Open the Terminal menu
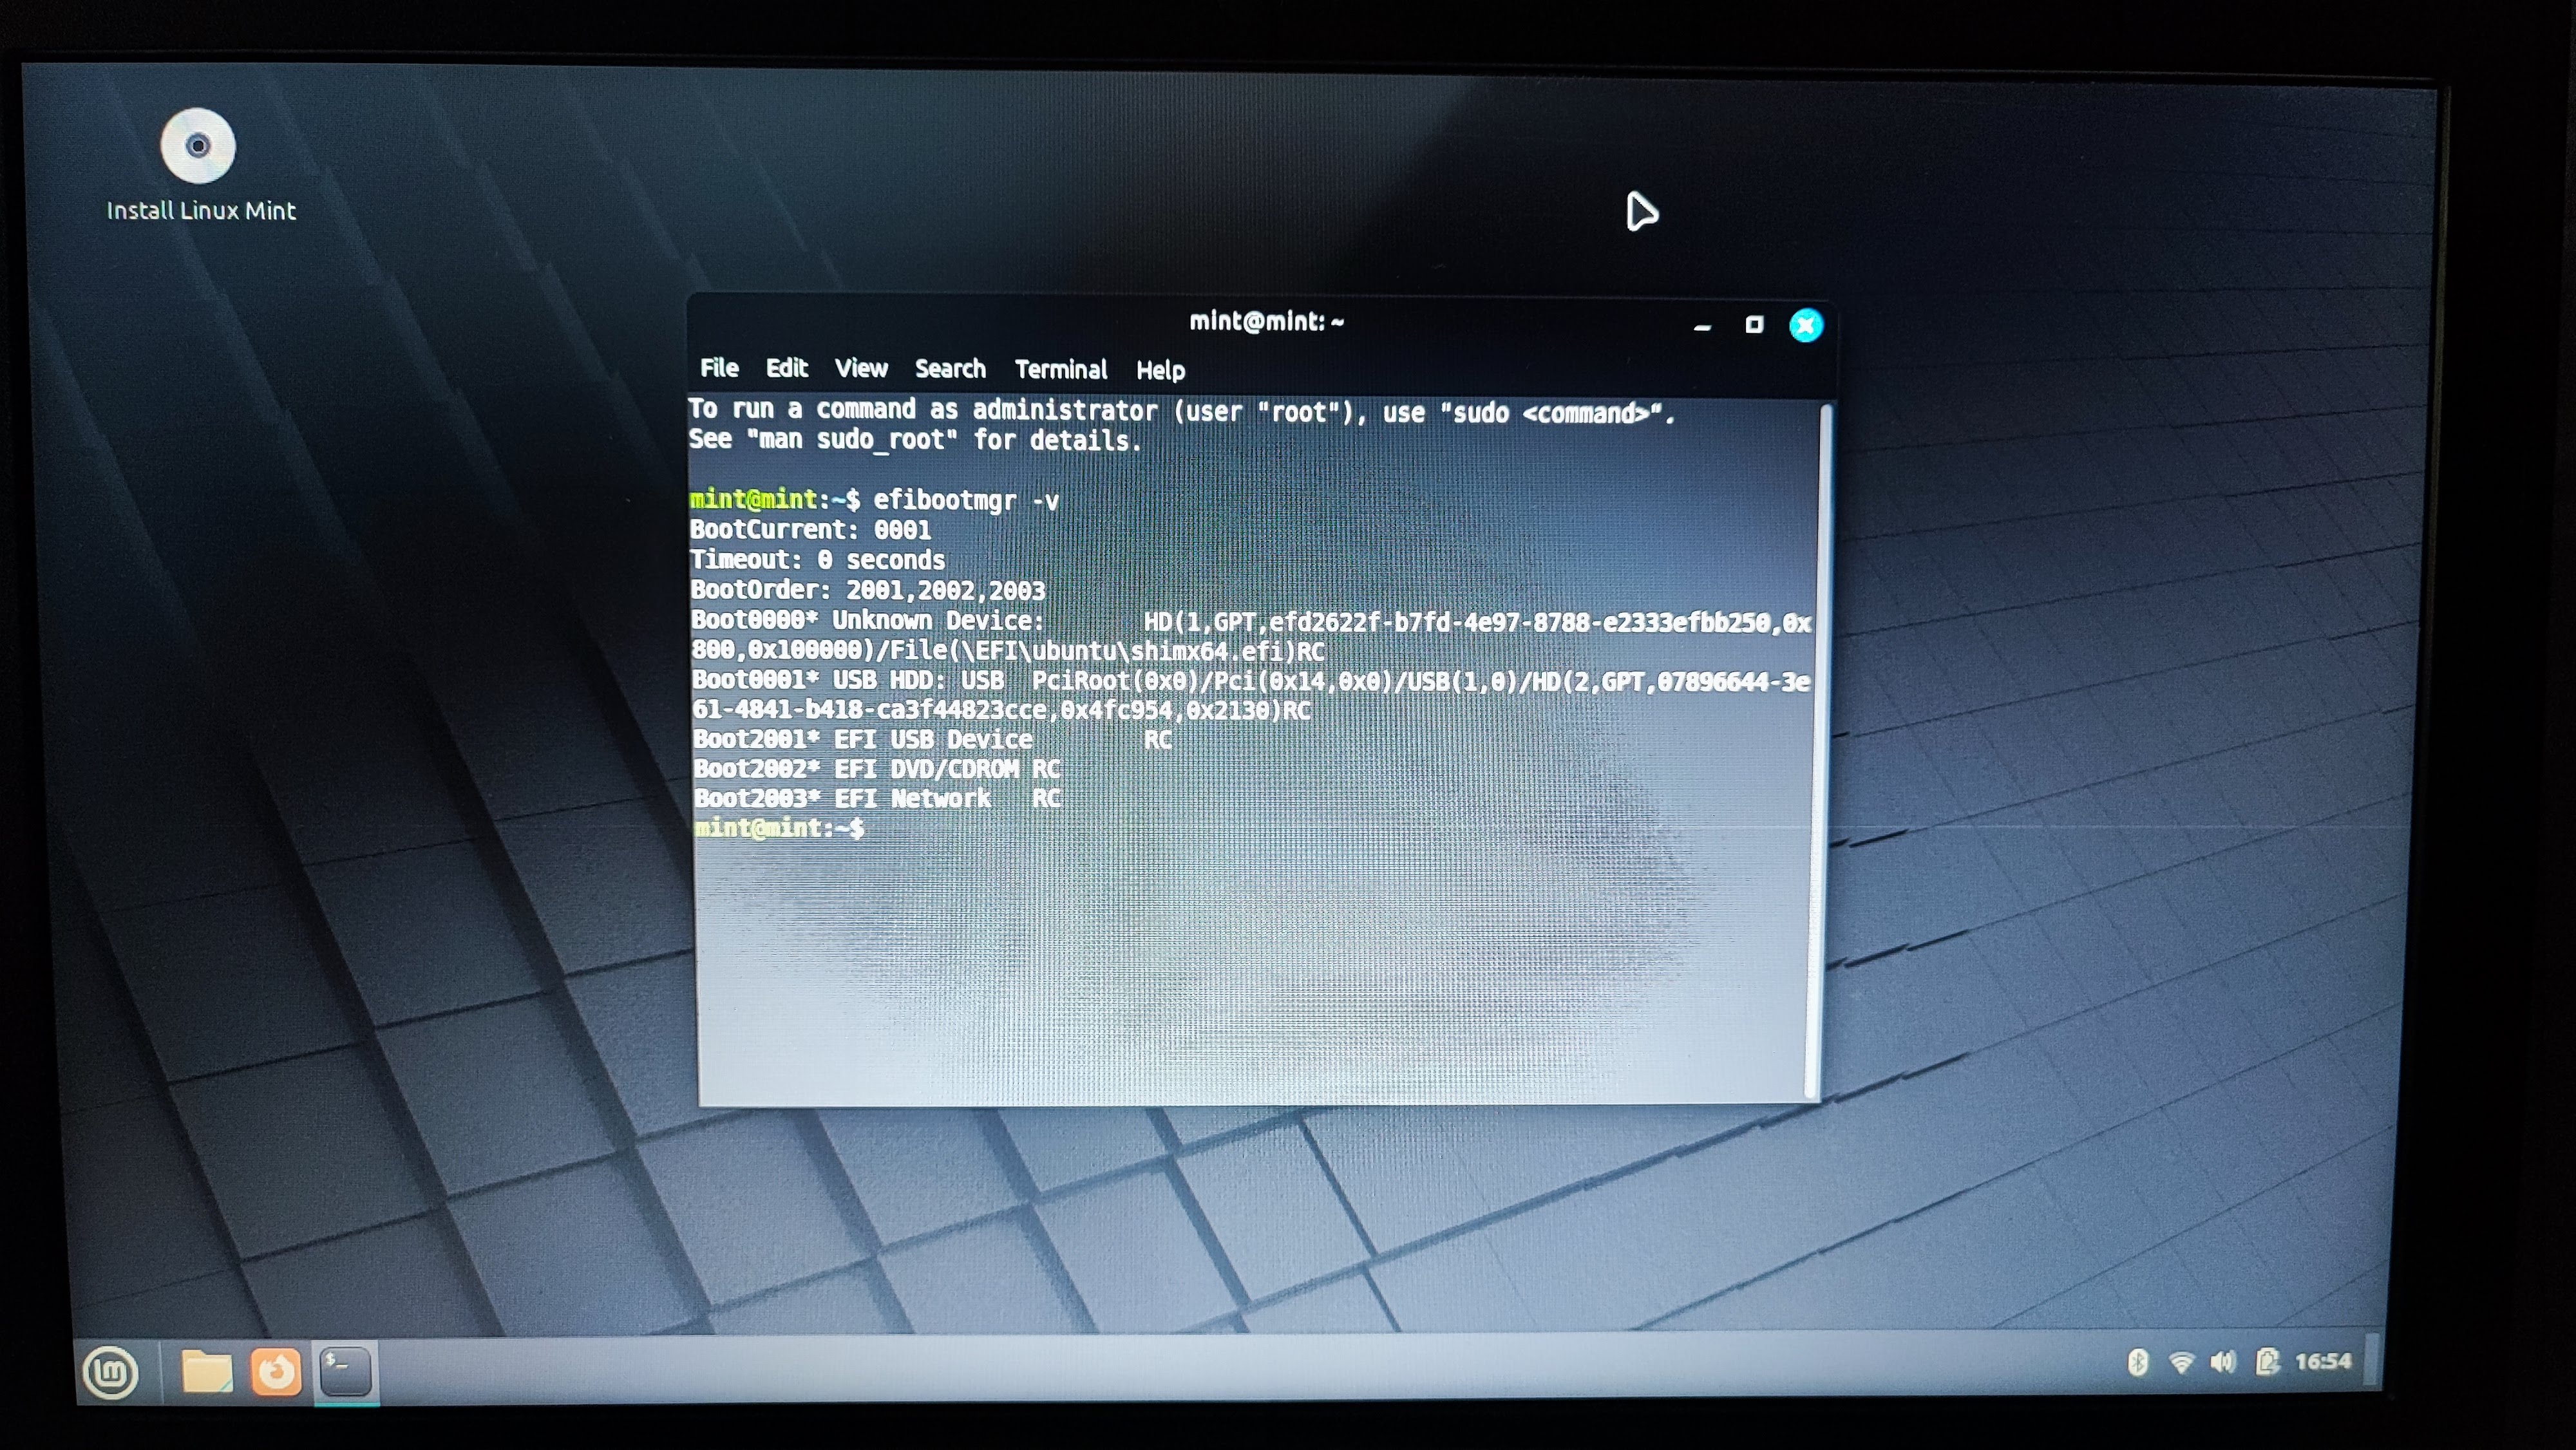The height and width of the screenshot is (1450, 2576). pyautogui.click(x=1061, y=370)
